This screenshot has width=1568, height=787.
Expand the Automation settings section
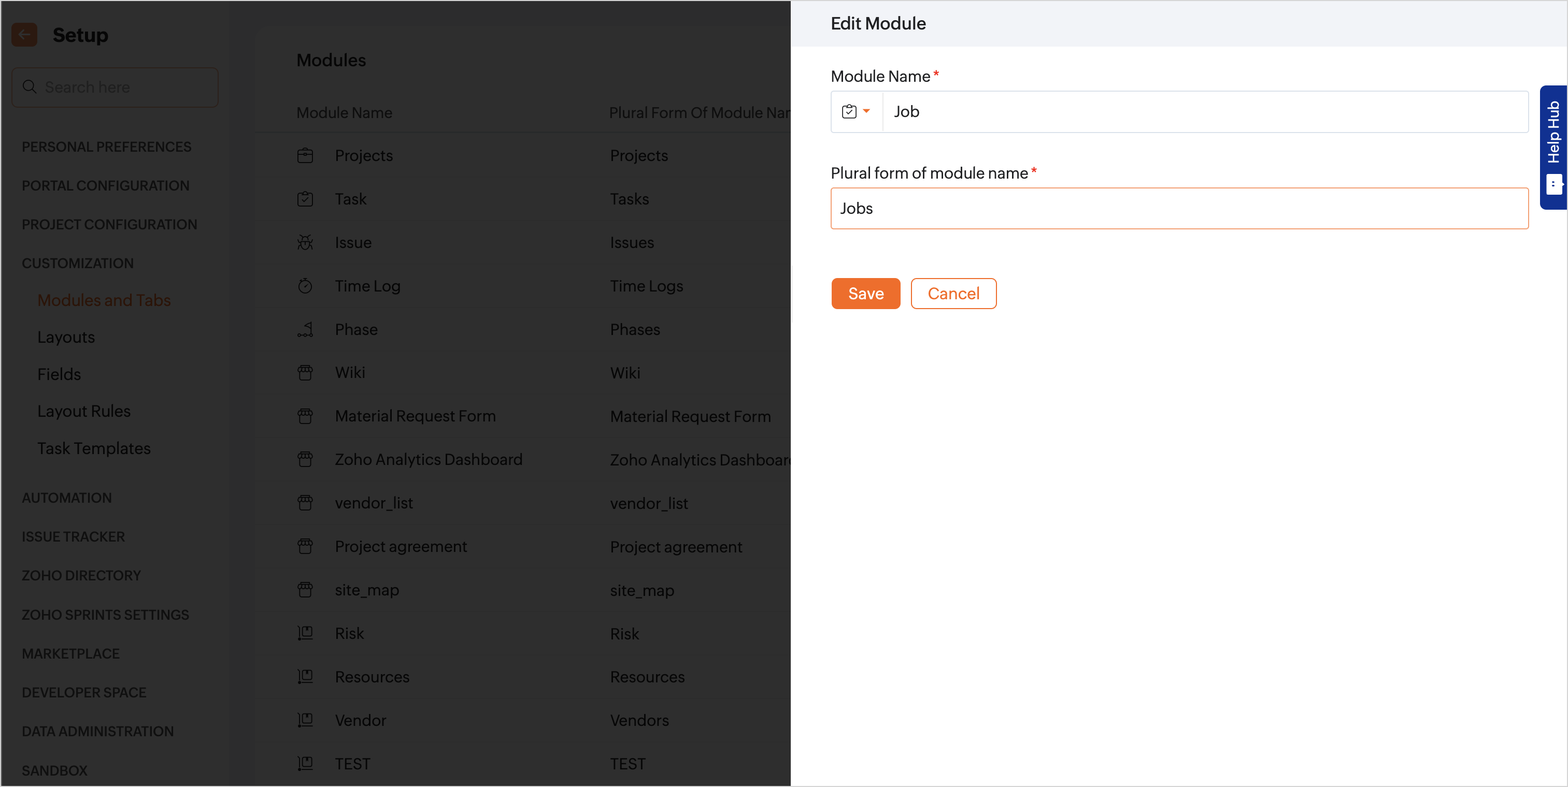tap(67, 498)
